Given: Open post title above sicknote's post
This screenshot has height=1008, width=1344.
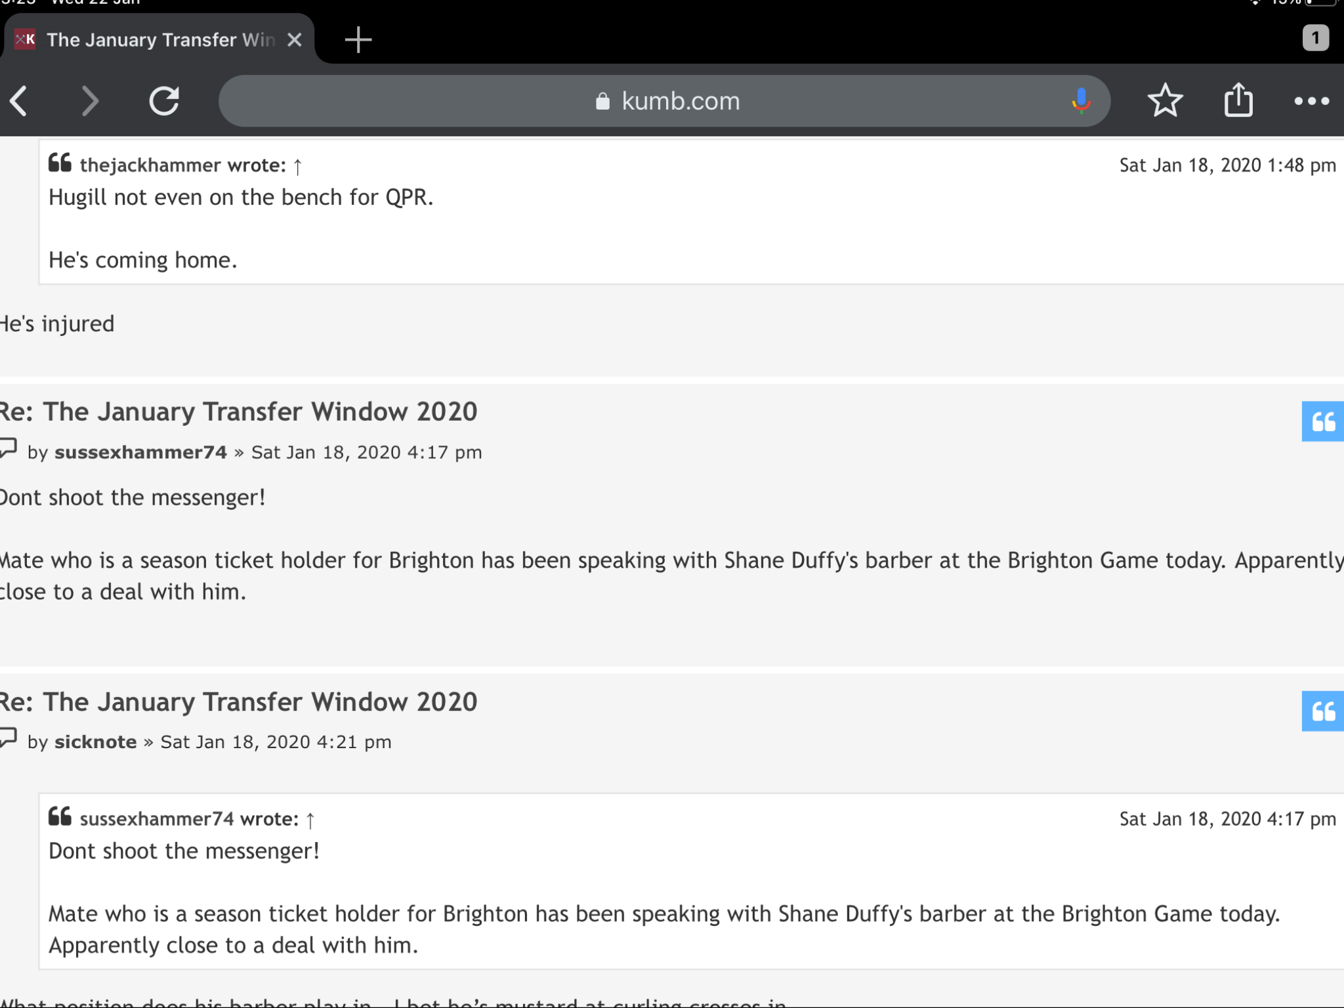Looking at the screenshot, I should pyautogui.click(x=238, y=702).
